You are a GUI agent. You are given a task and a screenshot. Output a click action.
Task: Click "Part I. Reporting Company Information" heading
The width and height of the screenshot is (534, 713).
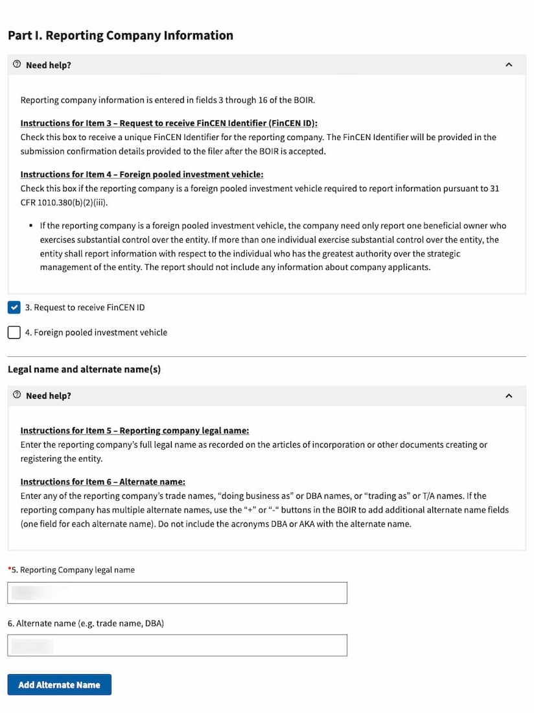(120, 35)
